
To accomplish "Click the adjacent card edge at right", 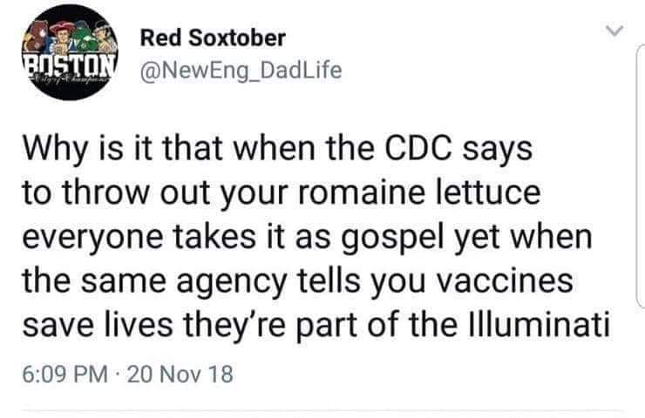I will click(x=641, y=175).
